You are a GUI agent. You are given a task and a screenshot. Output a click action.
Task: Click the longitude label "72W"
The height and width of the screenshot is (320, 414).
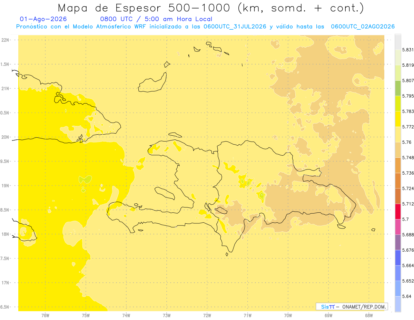click(207, 316)
